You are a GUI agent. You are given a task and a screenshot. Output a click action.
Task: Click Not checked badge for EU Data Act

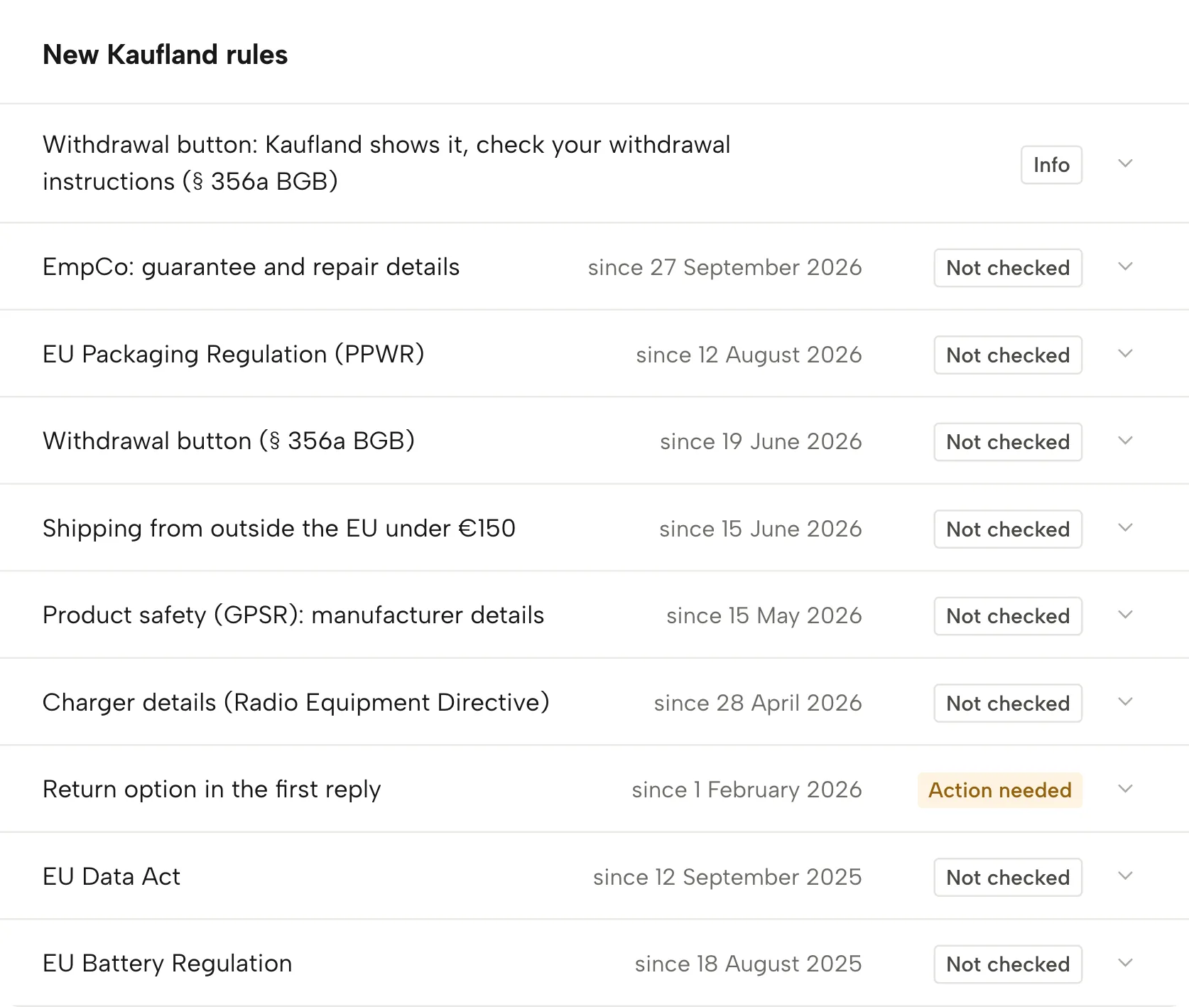pyautogui.click(x=1008, y=877)
